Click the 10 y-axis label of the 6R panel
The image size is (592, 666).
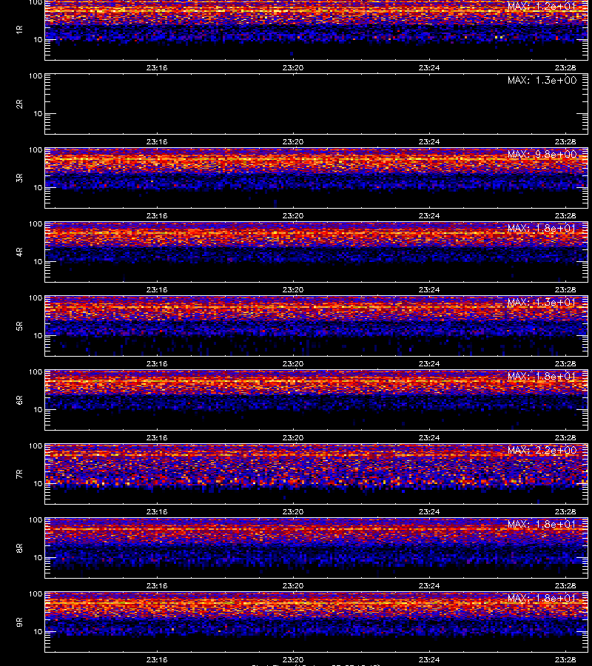click(x=38, y=410)
